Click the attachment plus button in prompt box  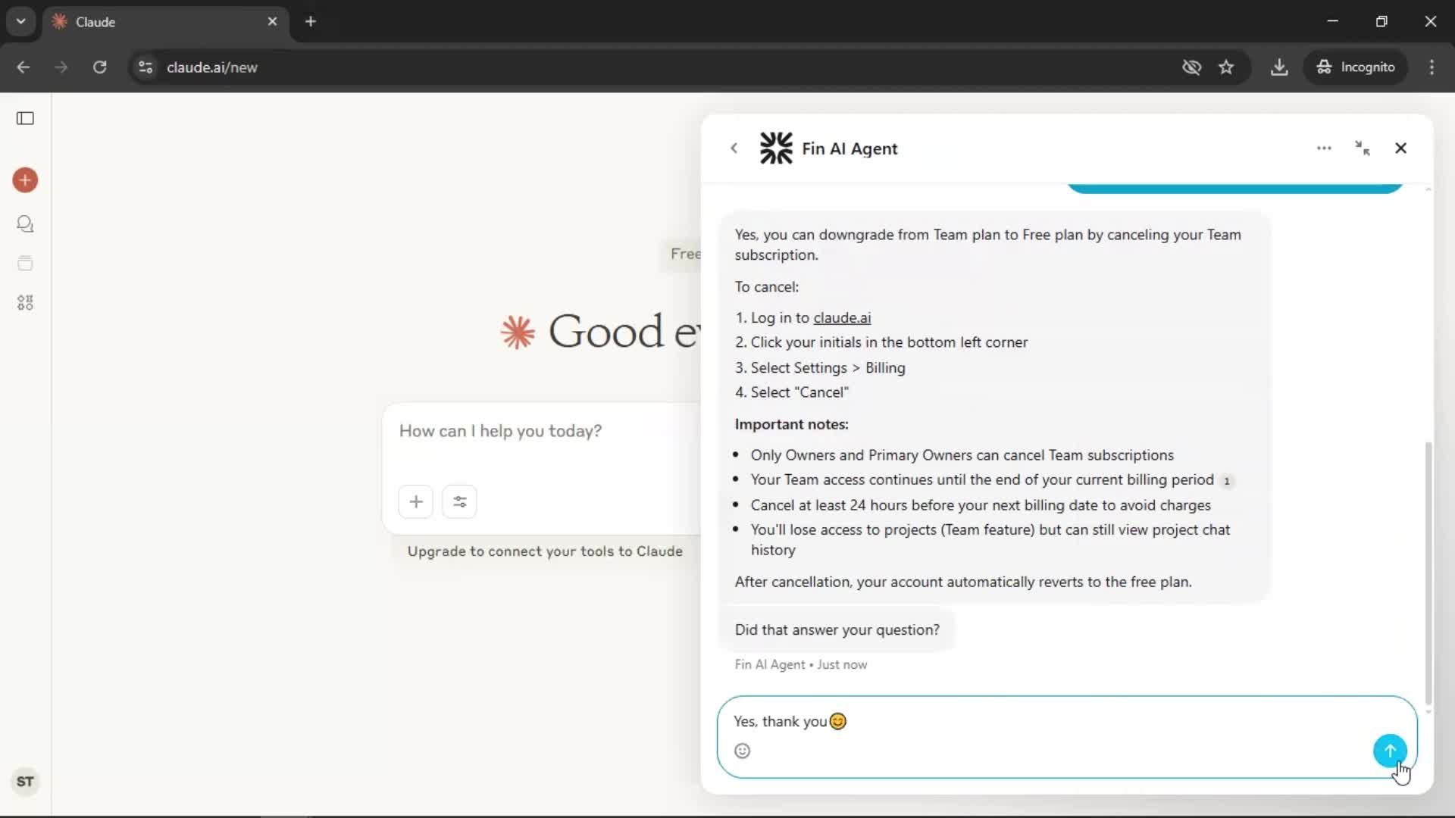point(415,501)
